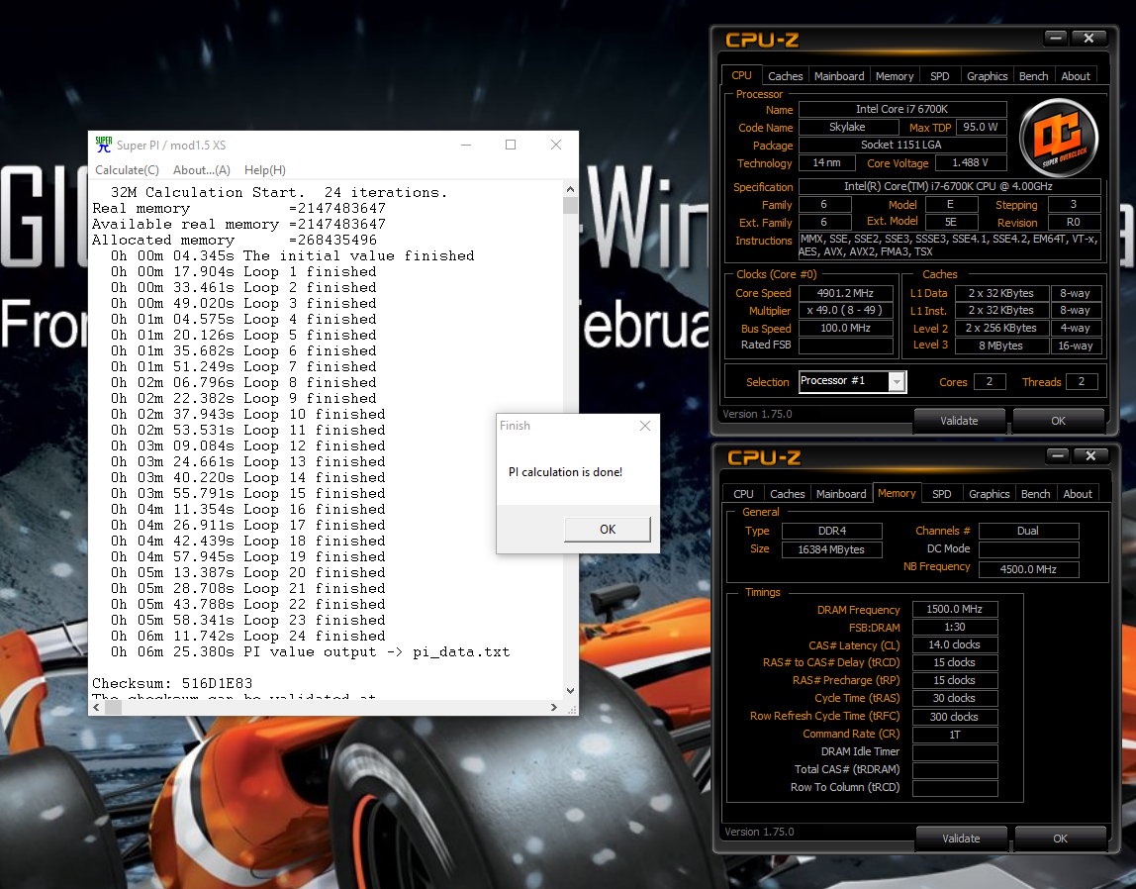Viewport: 1136px width, 889px height.
Task: Minimize the upper CPU-Z window
Action: [x=1056, y=38]
